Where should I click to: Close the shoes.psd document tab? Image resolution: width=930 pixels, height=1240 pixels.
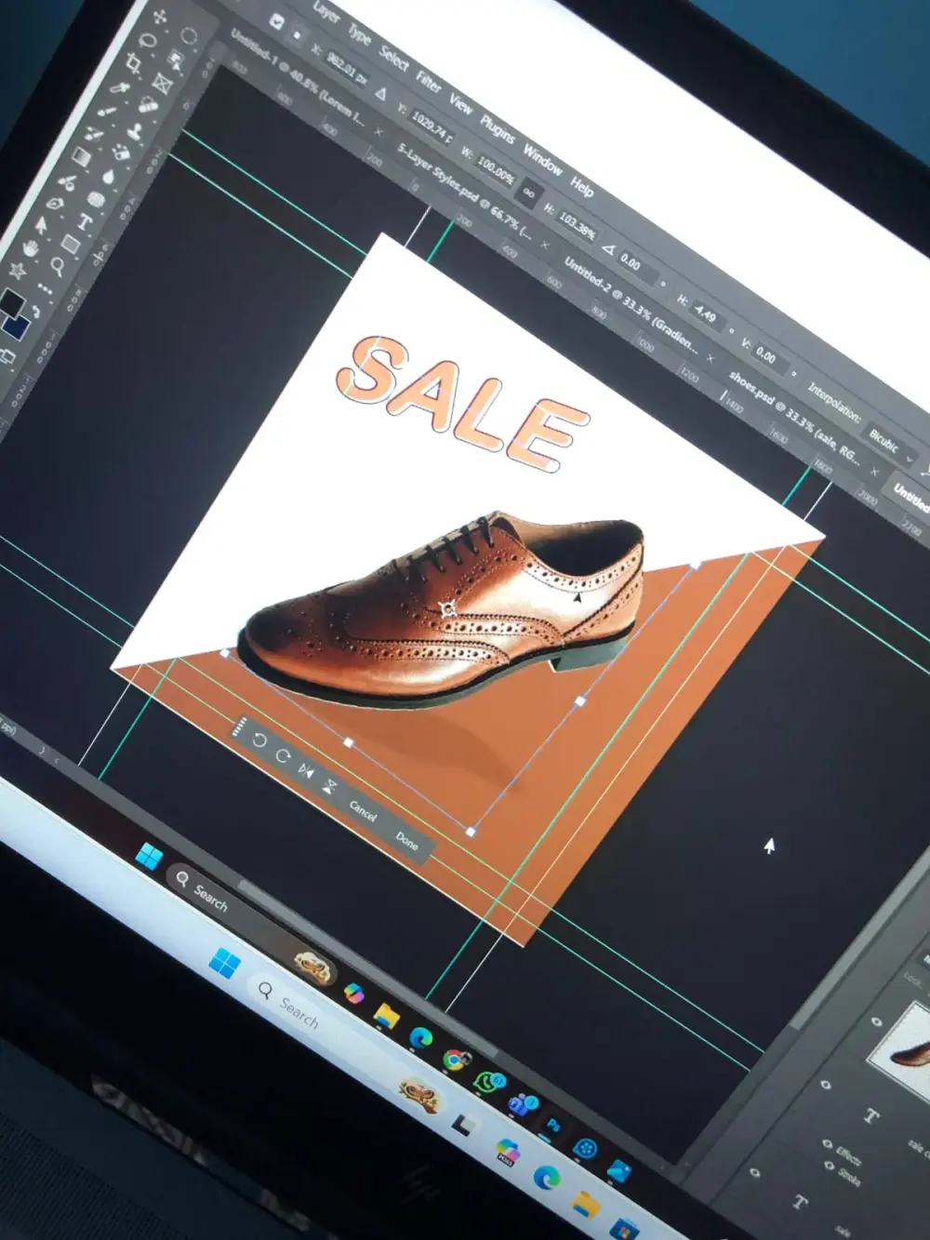[x=874, y=471]
